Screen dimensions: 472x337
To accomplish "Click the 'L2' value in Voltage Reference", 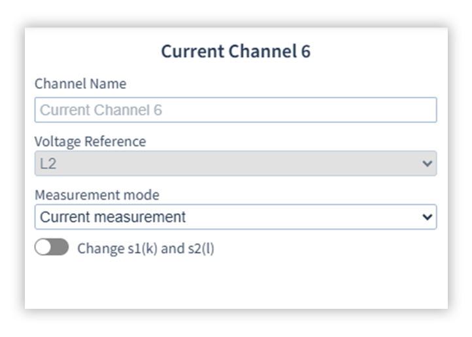I will pyautogui.click(x=48, y=164).
